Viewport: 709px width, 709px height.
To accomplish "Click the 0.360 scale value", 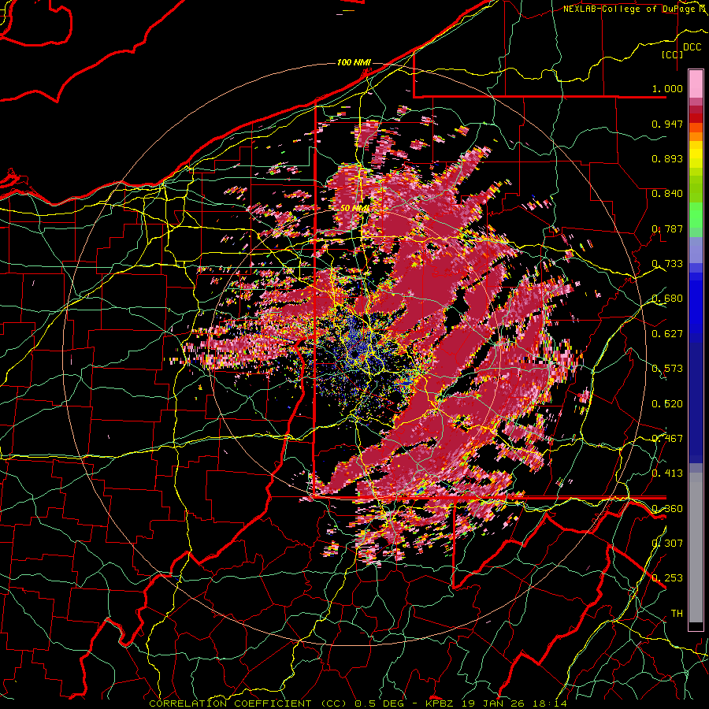I will [x=667, y=509].
